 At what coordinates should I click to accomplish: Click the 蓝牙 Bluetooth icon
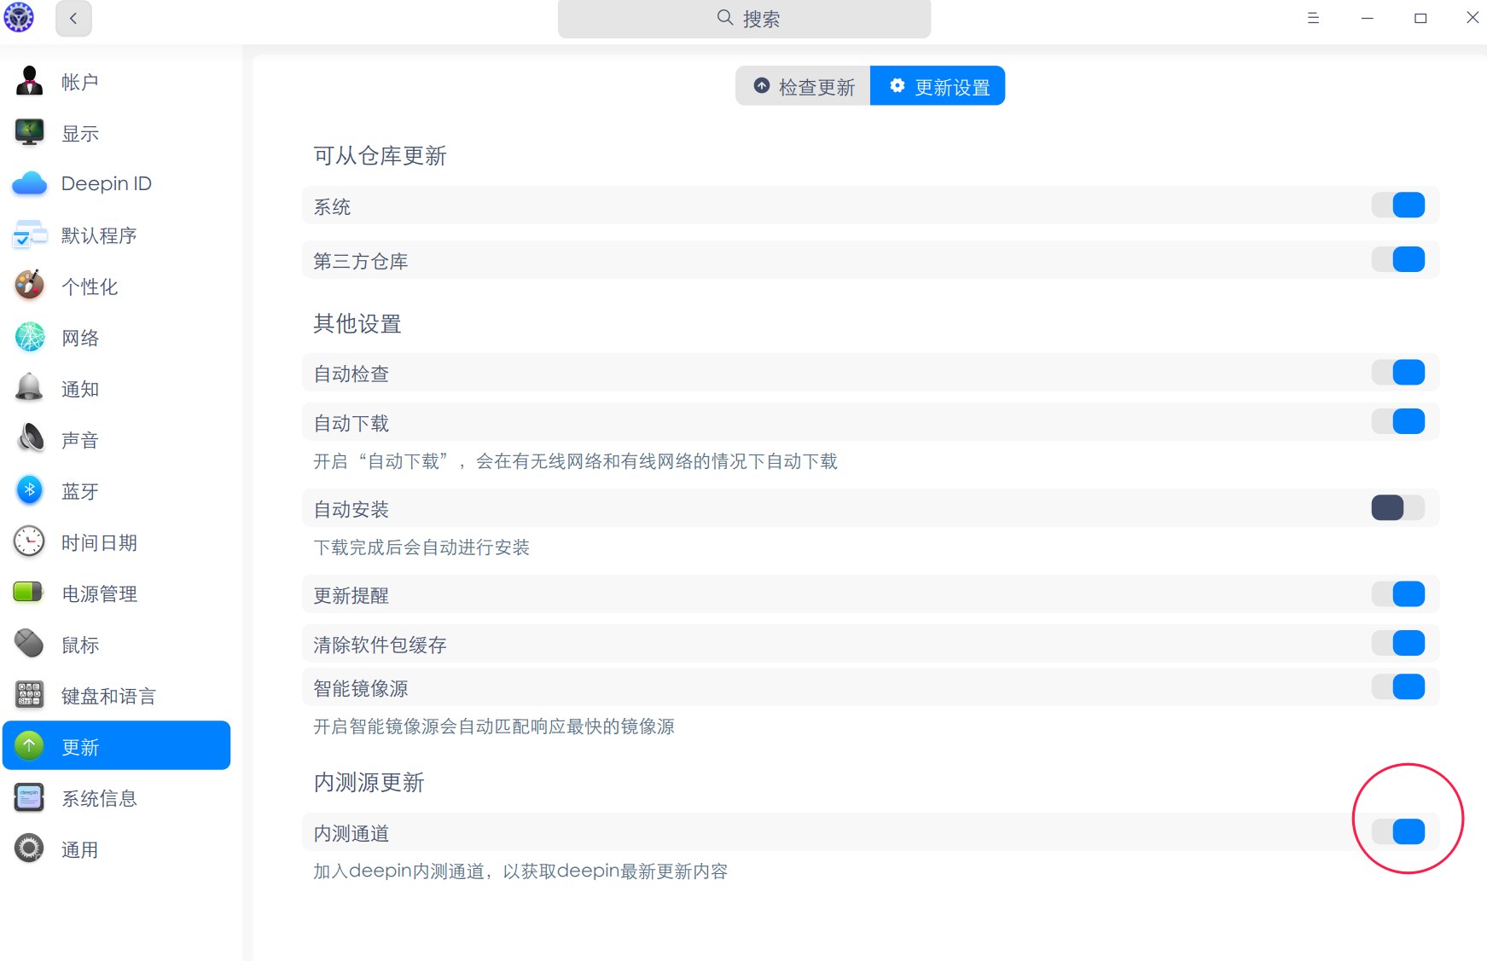(x=30, y=490)
